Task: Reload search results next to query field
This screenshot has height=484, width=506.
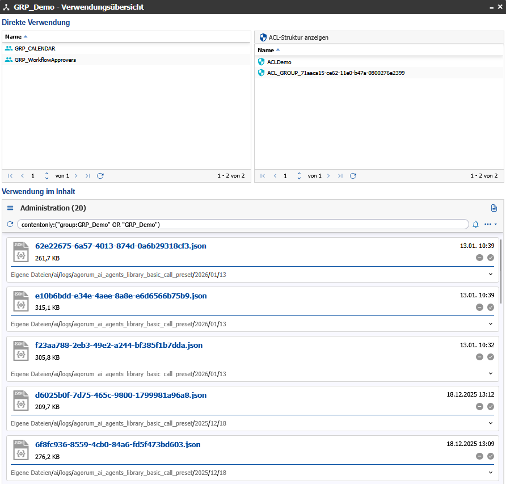Action: [x=10, y=225]
